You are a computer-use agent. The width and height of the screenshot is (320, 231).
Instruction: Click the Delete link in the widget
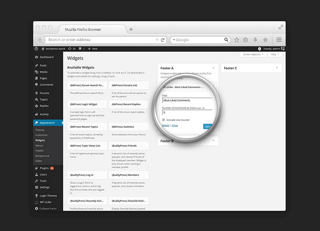(166, 125)
